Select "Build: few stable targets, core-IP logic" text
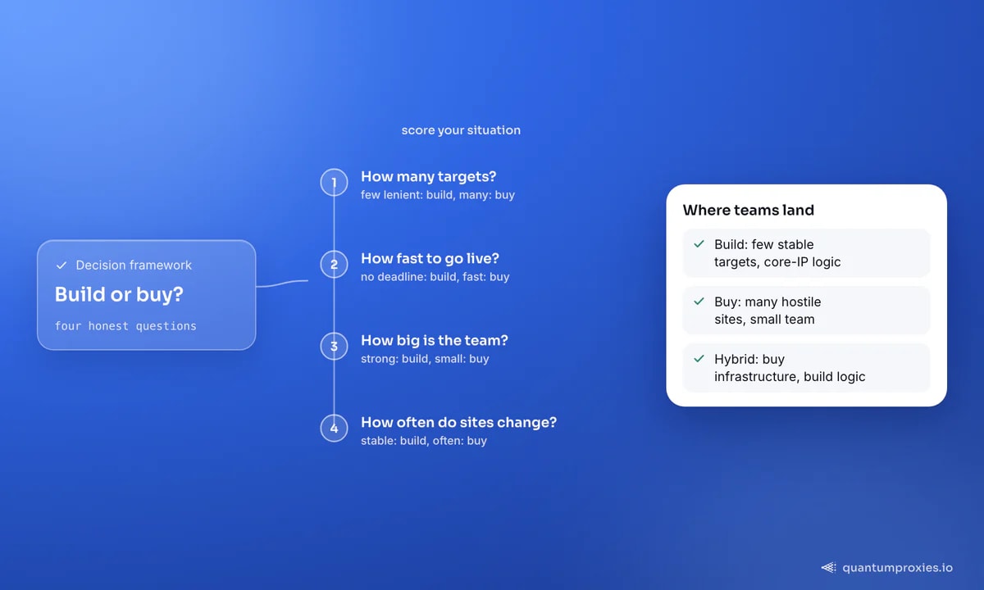The width and height of the screenshot is (984, 590). click(777, 253)
